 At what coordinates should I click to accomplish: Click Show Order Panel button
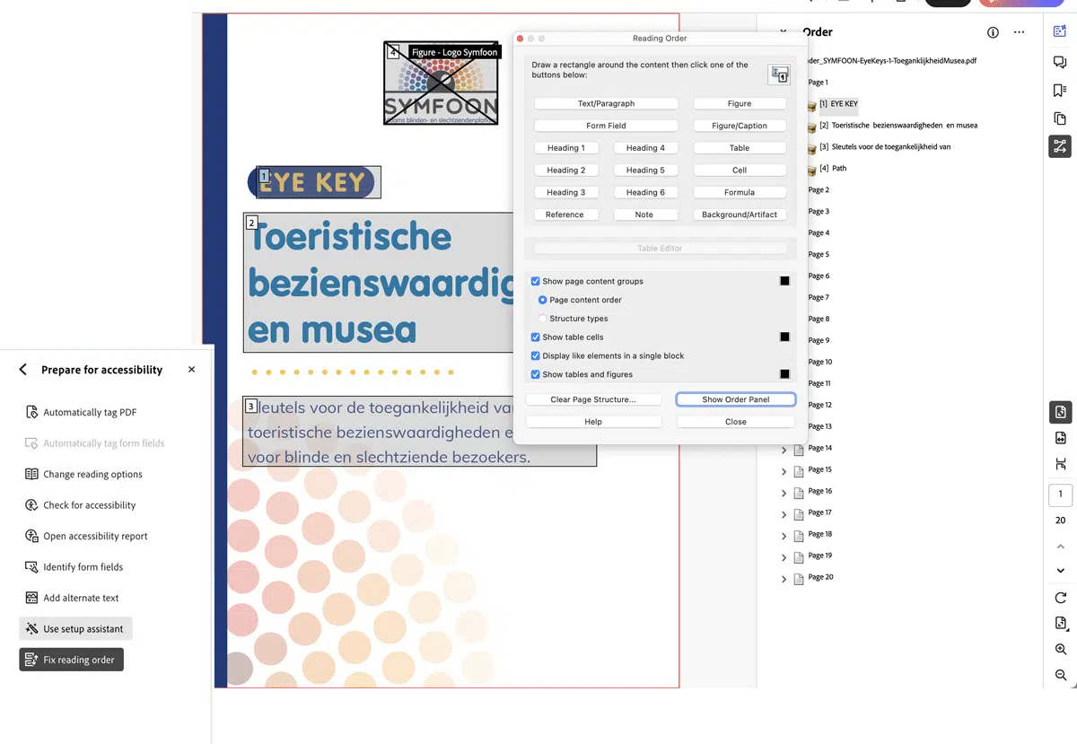[736, 399]
